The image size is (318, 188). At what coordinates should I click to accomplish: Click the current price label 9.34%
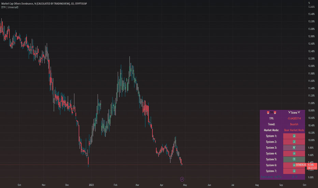pos(311,165)
